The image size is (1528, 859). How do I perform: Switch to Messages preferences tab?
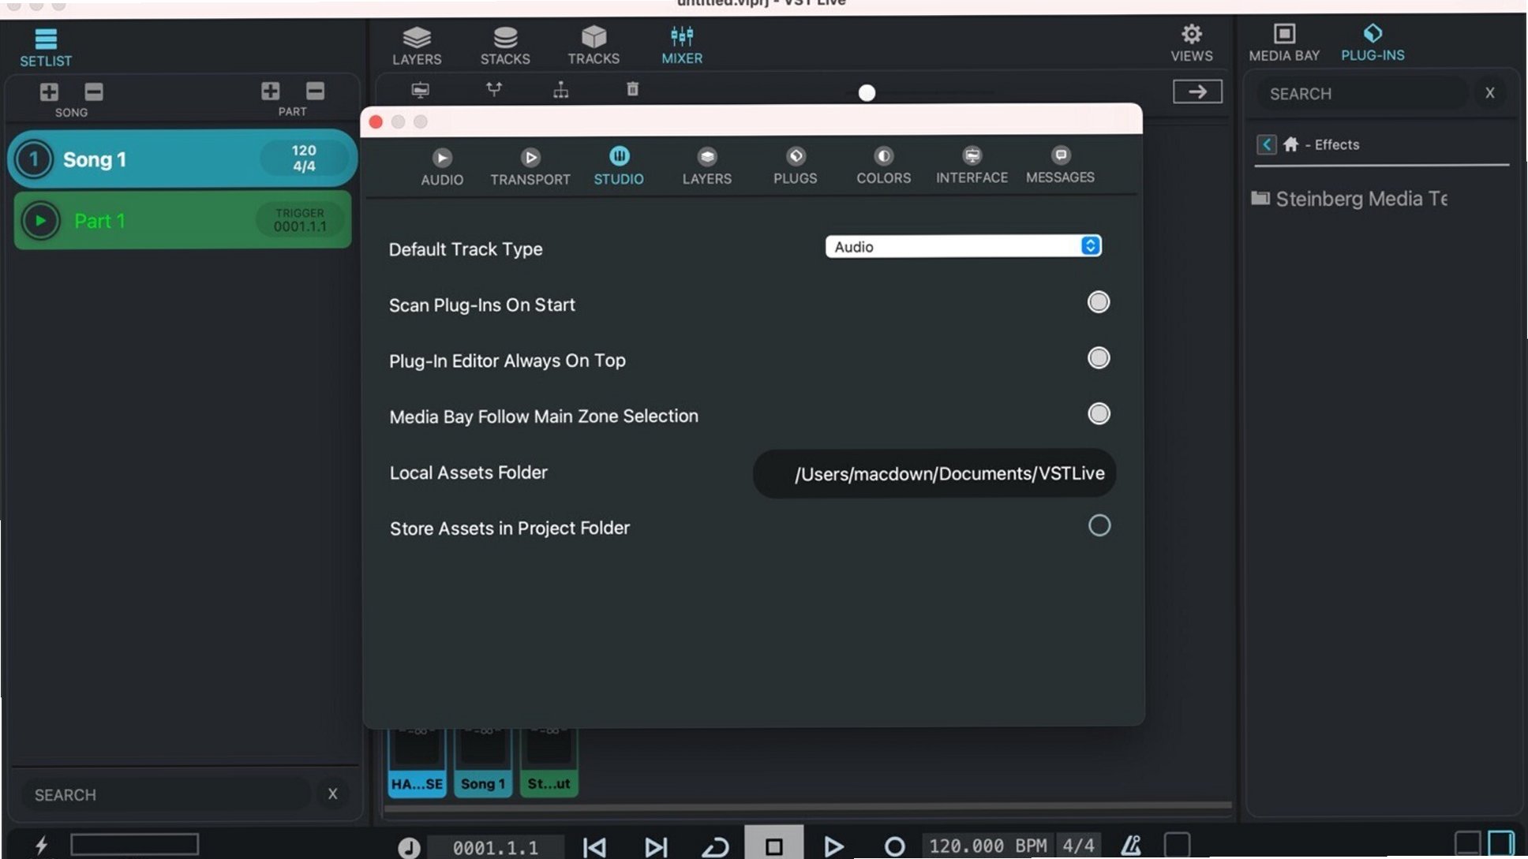pos(1060,165)
